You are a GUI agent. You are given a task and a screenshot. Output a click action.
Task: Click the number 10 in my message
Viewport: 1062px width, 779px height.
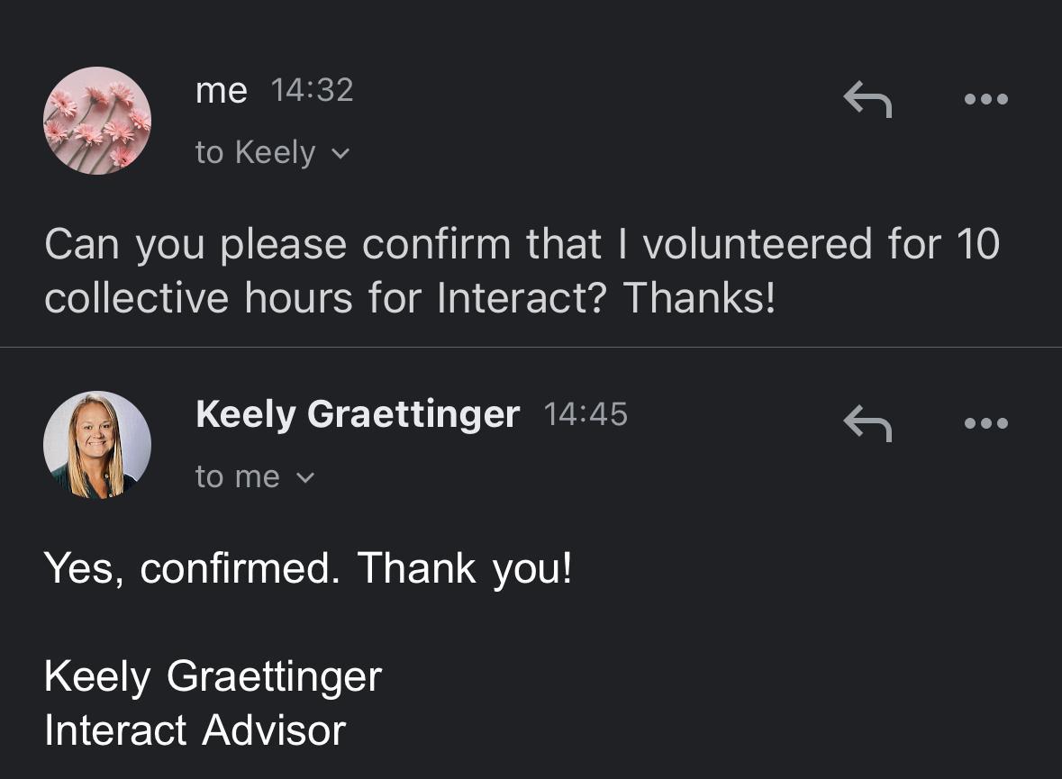coord(977,244)
